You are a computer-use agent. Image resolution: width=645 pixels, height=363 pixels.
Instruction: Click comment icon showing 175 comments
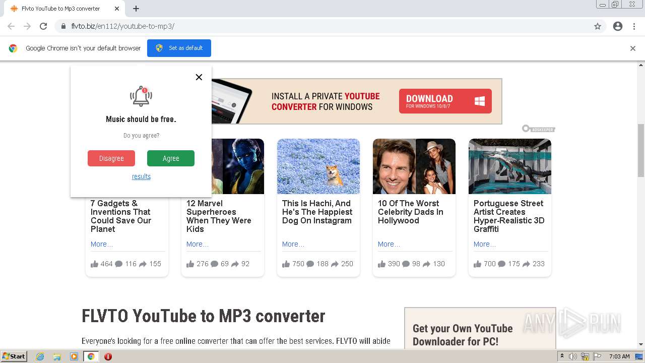click(x=502, y=264)
